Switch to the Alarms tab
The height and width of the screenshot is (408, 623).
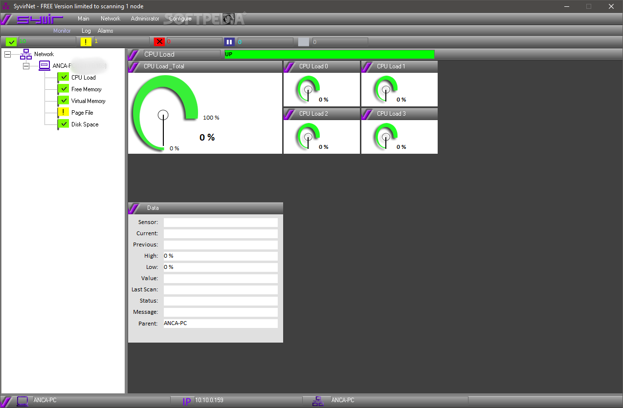(x=106, y=31)
